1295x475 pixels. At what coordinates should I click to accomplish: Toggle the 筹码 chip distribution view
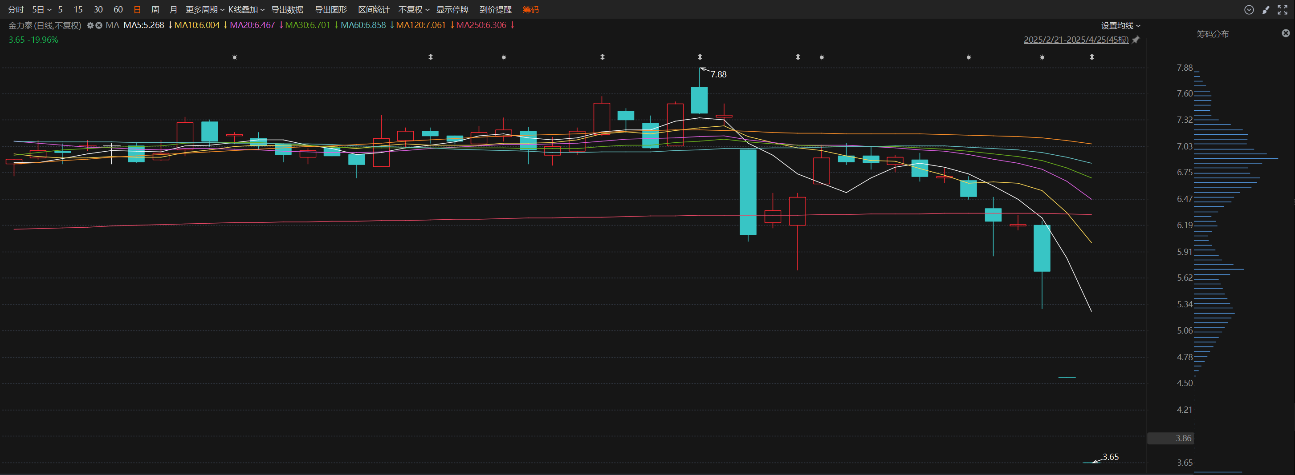tap(530, 9)
